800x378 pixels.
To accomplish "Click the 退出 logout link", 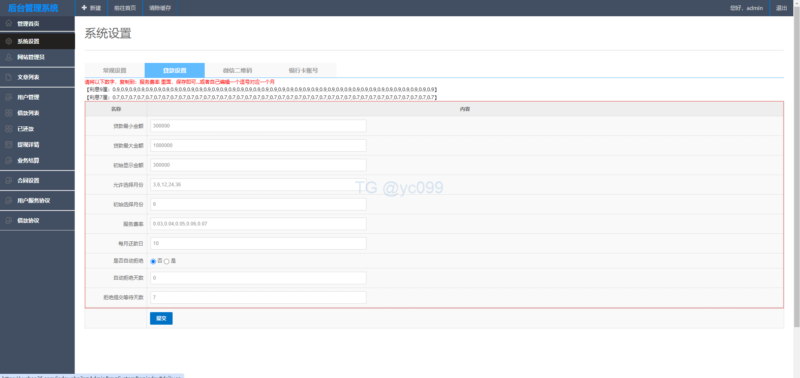I will pyautogui.click(x=781, y=8).
